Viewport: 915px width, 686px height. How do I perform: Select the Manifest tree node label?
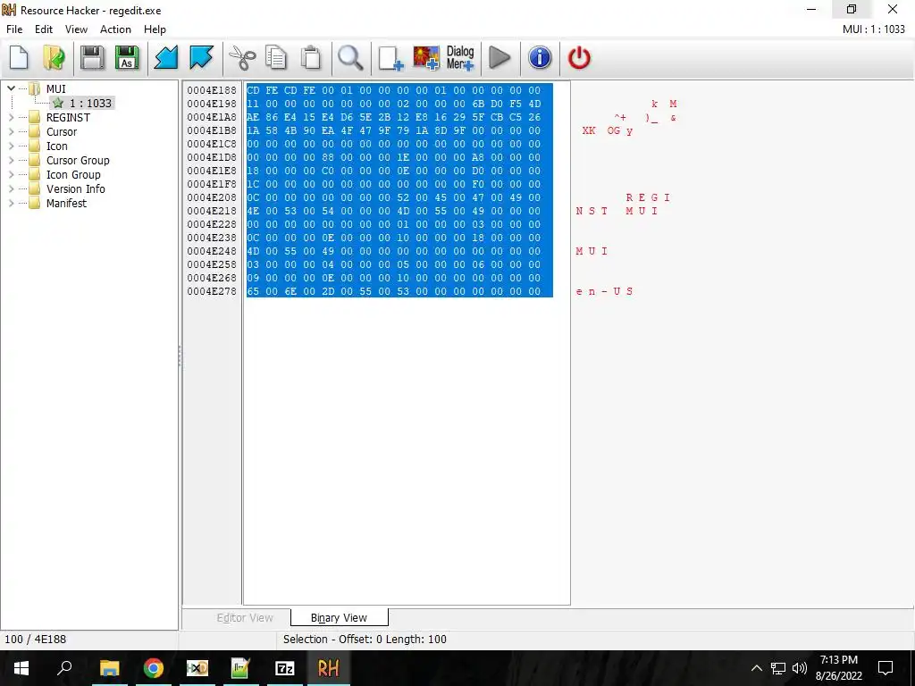point(66,203)
